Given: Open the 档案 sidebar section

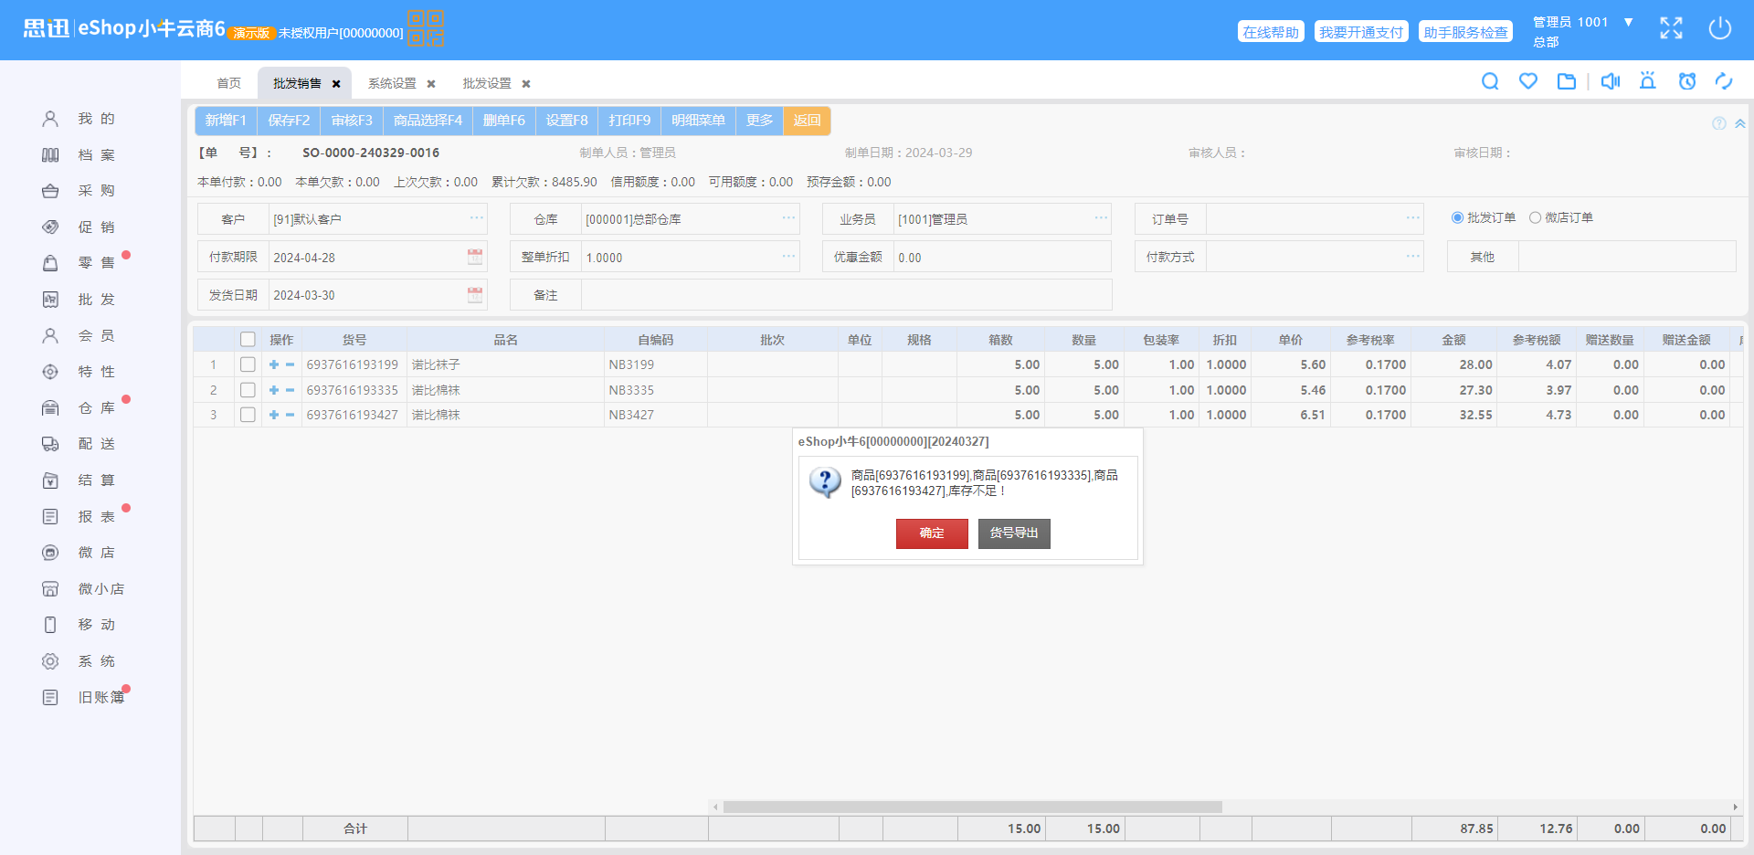Looking at the screenshot, I should [x=79, y=155].
